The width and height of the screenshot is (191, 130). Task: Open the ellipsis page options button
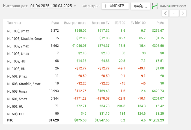pyautogui.click(x=174, y=13)
